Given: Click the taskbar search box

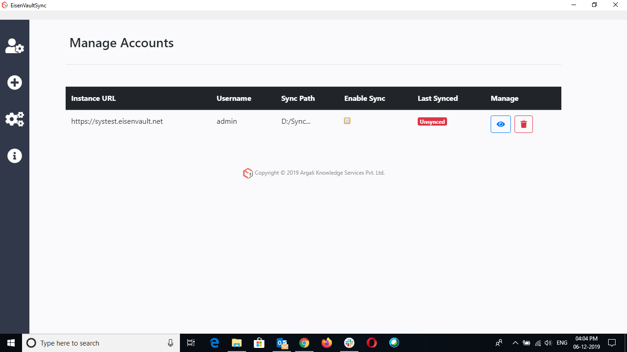Looking at the screenshot, I should (101, 343).
